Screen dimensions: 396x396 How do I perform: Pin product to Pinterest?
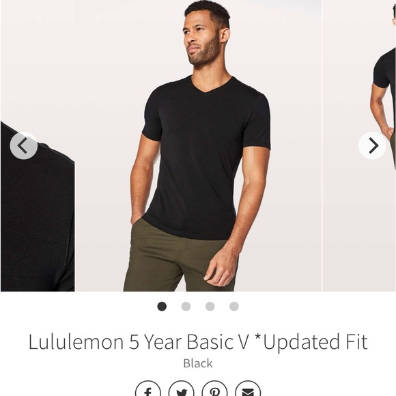[214, 389]
